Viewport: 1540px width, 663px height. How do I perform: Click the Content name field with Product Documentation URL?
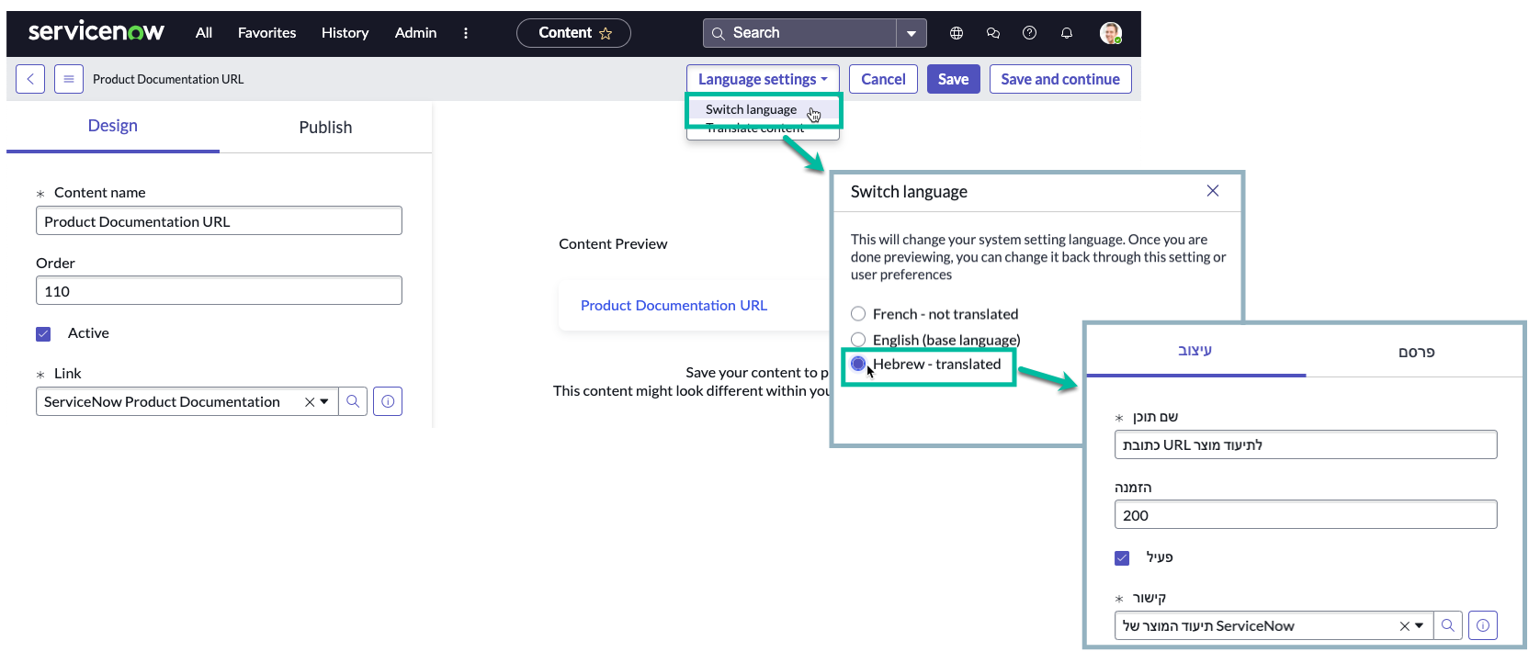coord(219,221)
